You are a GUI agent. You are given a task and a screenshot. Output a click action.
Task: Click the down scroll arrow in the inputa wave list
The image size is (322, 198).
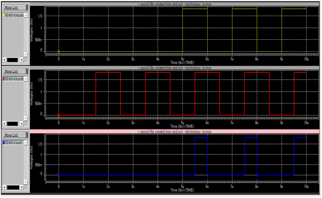pyautogui.click(x=26, y=55)
